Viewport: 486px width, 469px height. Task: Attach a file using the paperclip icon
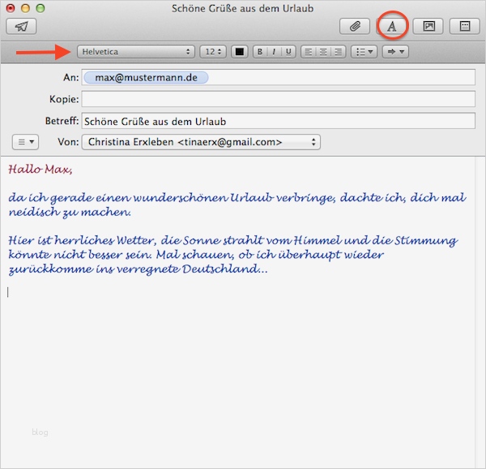point(355,27)
